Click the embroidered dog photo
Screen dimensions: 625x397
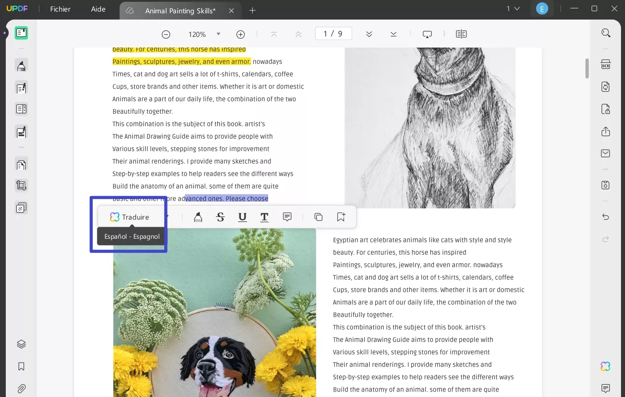click(x=215, y=313)
